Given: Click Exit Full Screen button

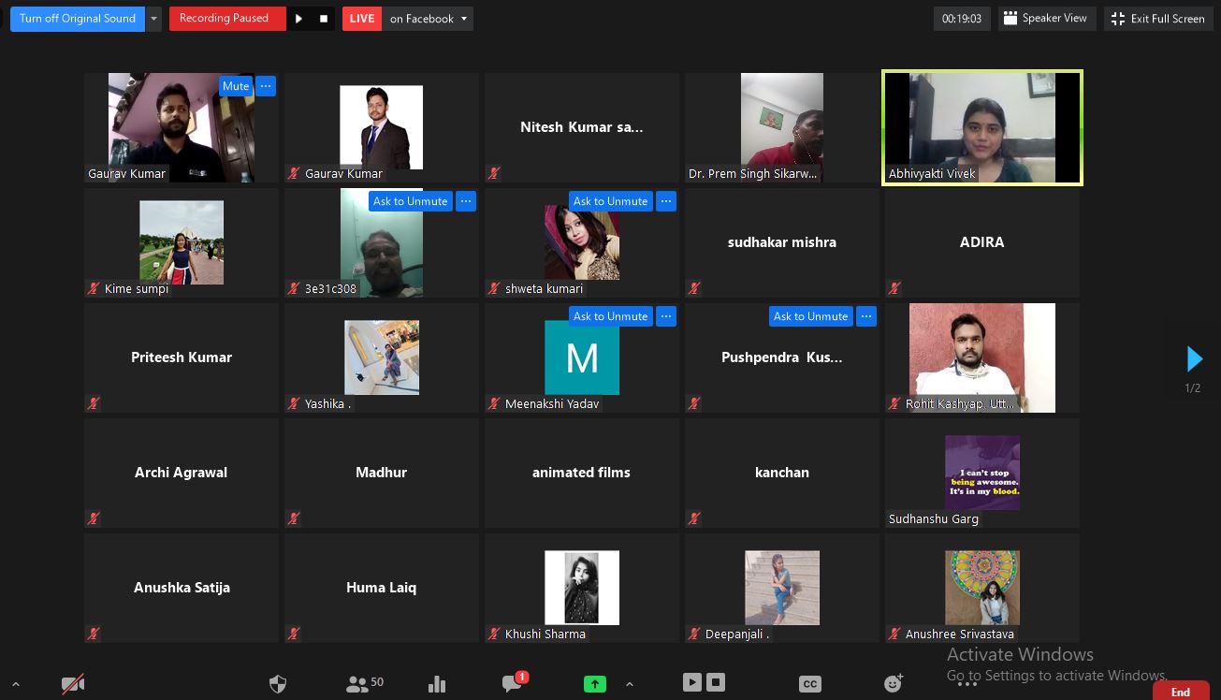Looking at the screenshot, I should tap(1157, 19).
